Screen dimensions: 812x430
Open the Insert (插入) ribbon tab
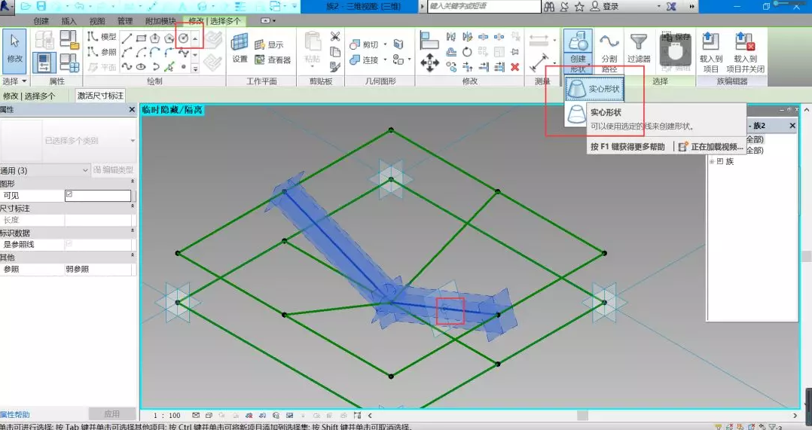pyautogui.click(x=69, y=21)
